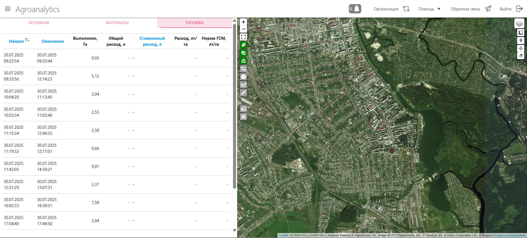Open the hamburger menu next to Agroanalytics
The height and width of the screenshot is (238, 527).
8,9
